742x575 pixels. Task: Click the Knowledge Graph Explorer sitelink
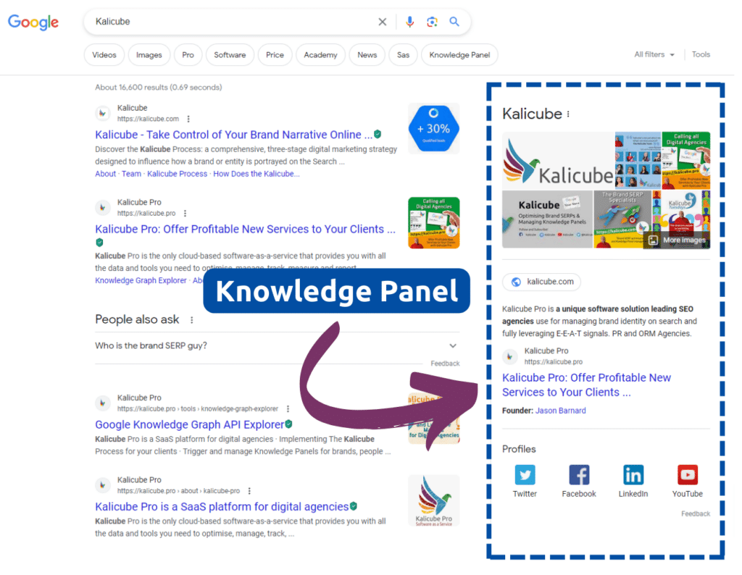coord(141,280)
